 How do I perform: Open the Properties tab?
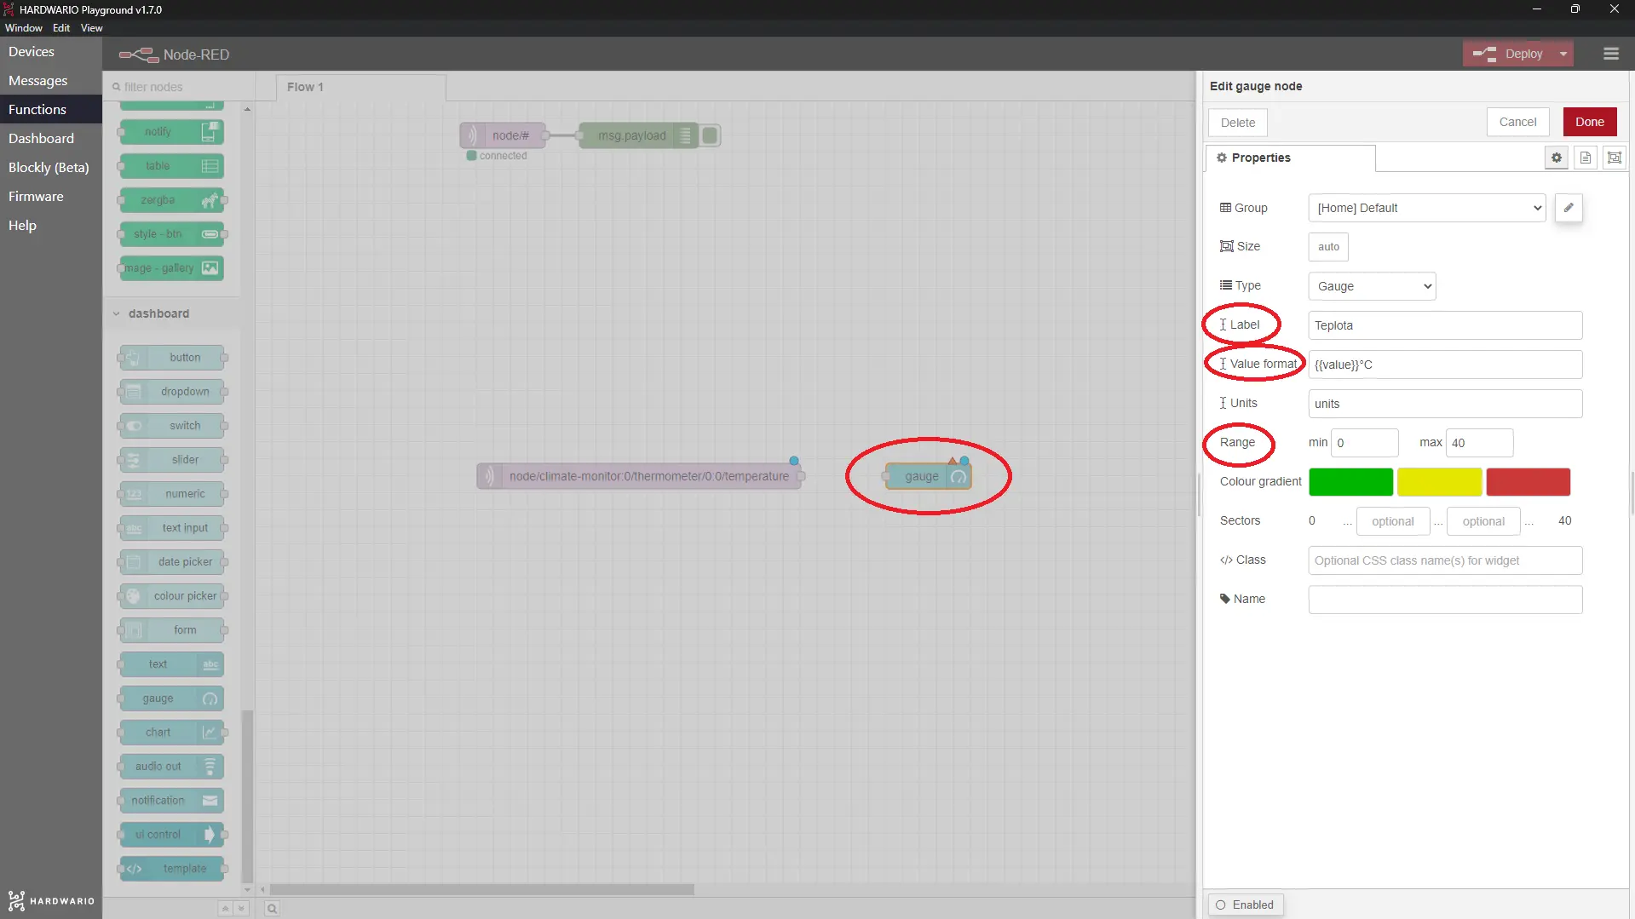[1290, 158]
